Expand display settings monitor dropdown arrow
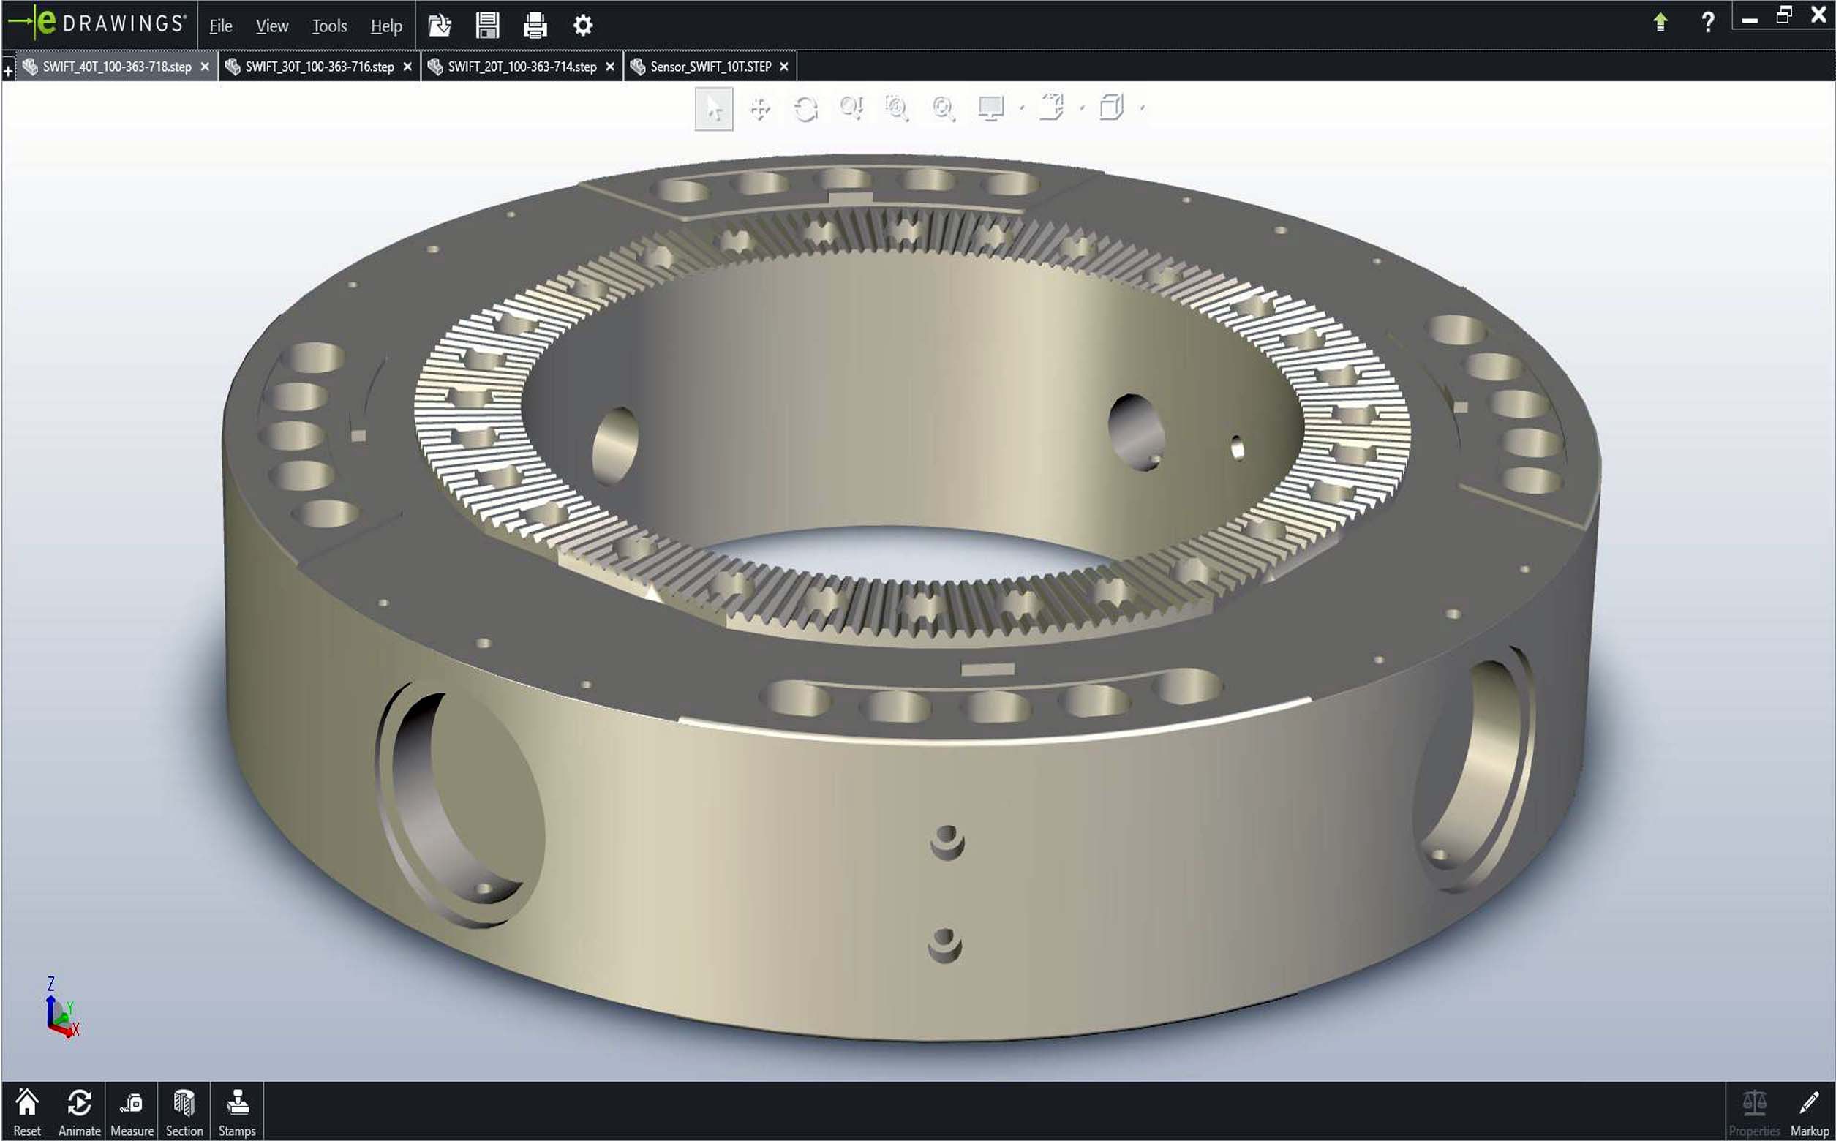 click(x=1022, y=109)
